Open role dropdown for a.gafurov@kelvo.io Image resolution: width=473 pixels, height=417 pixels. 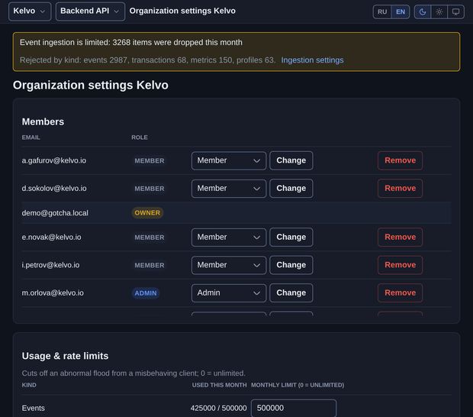point(229,160)
